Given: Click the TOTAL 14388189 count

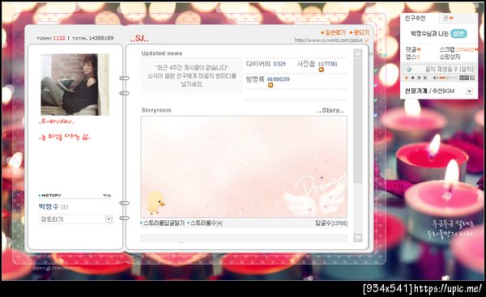Looking at the screenshot, I should pos(93,38).
